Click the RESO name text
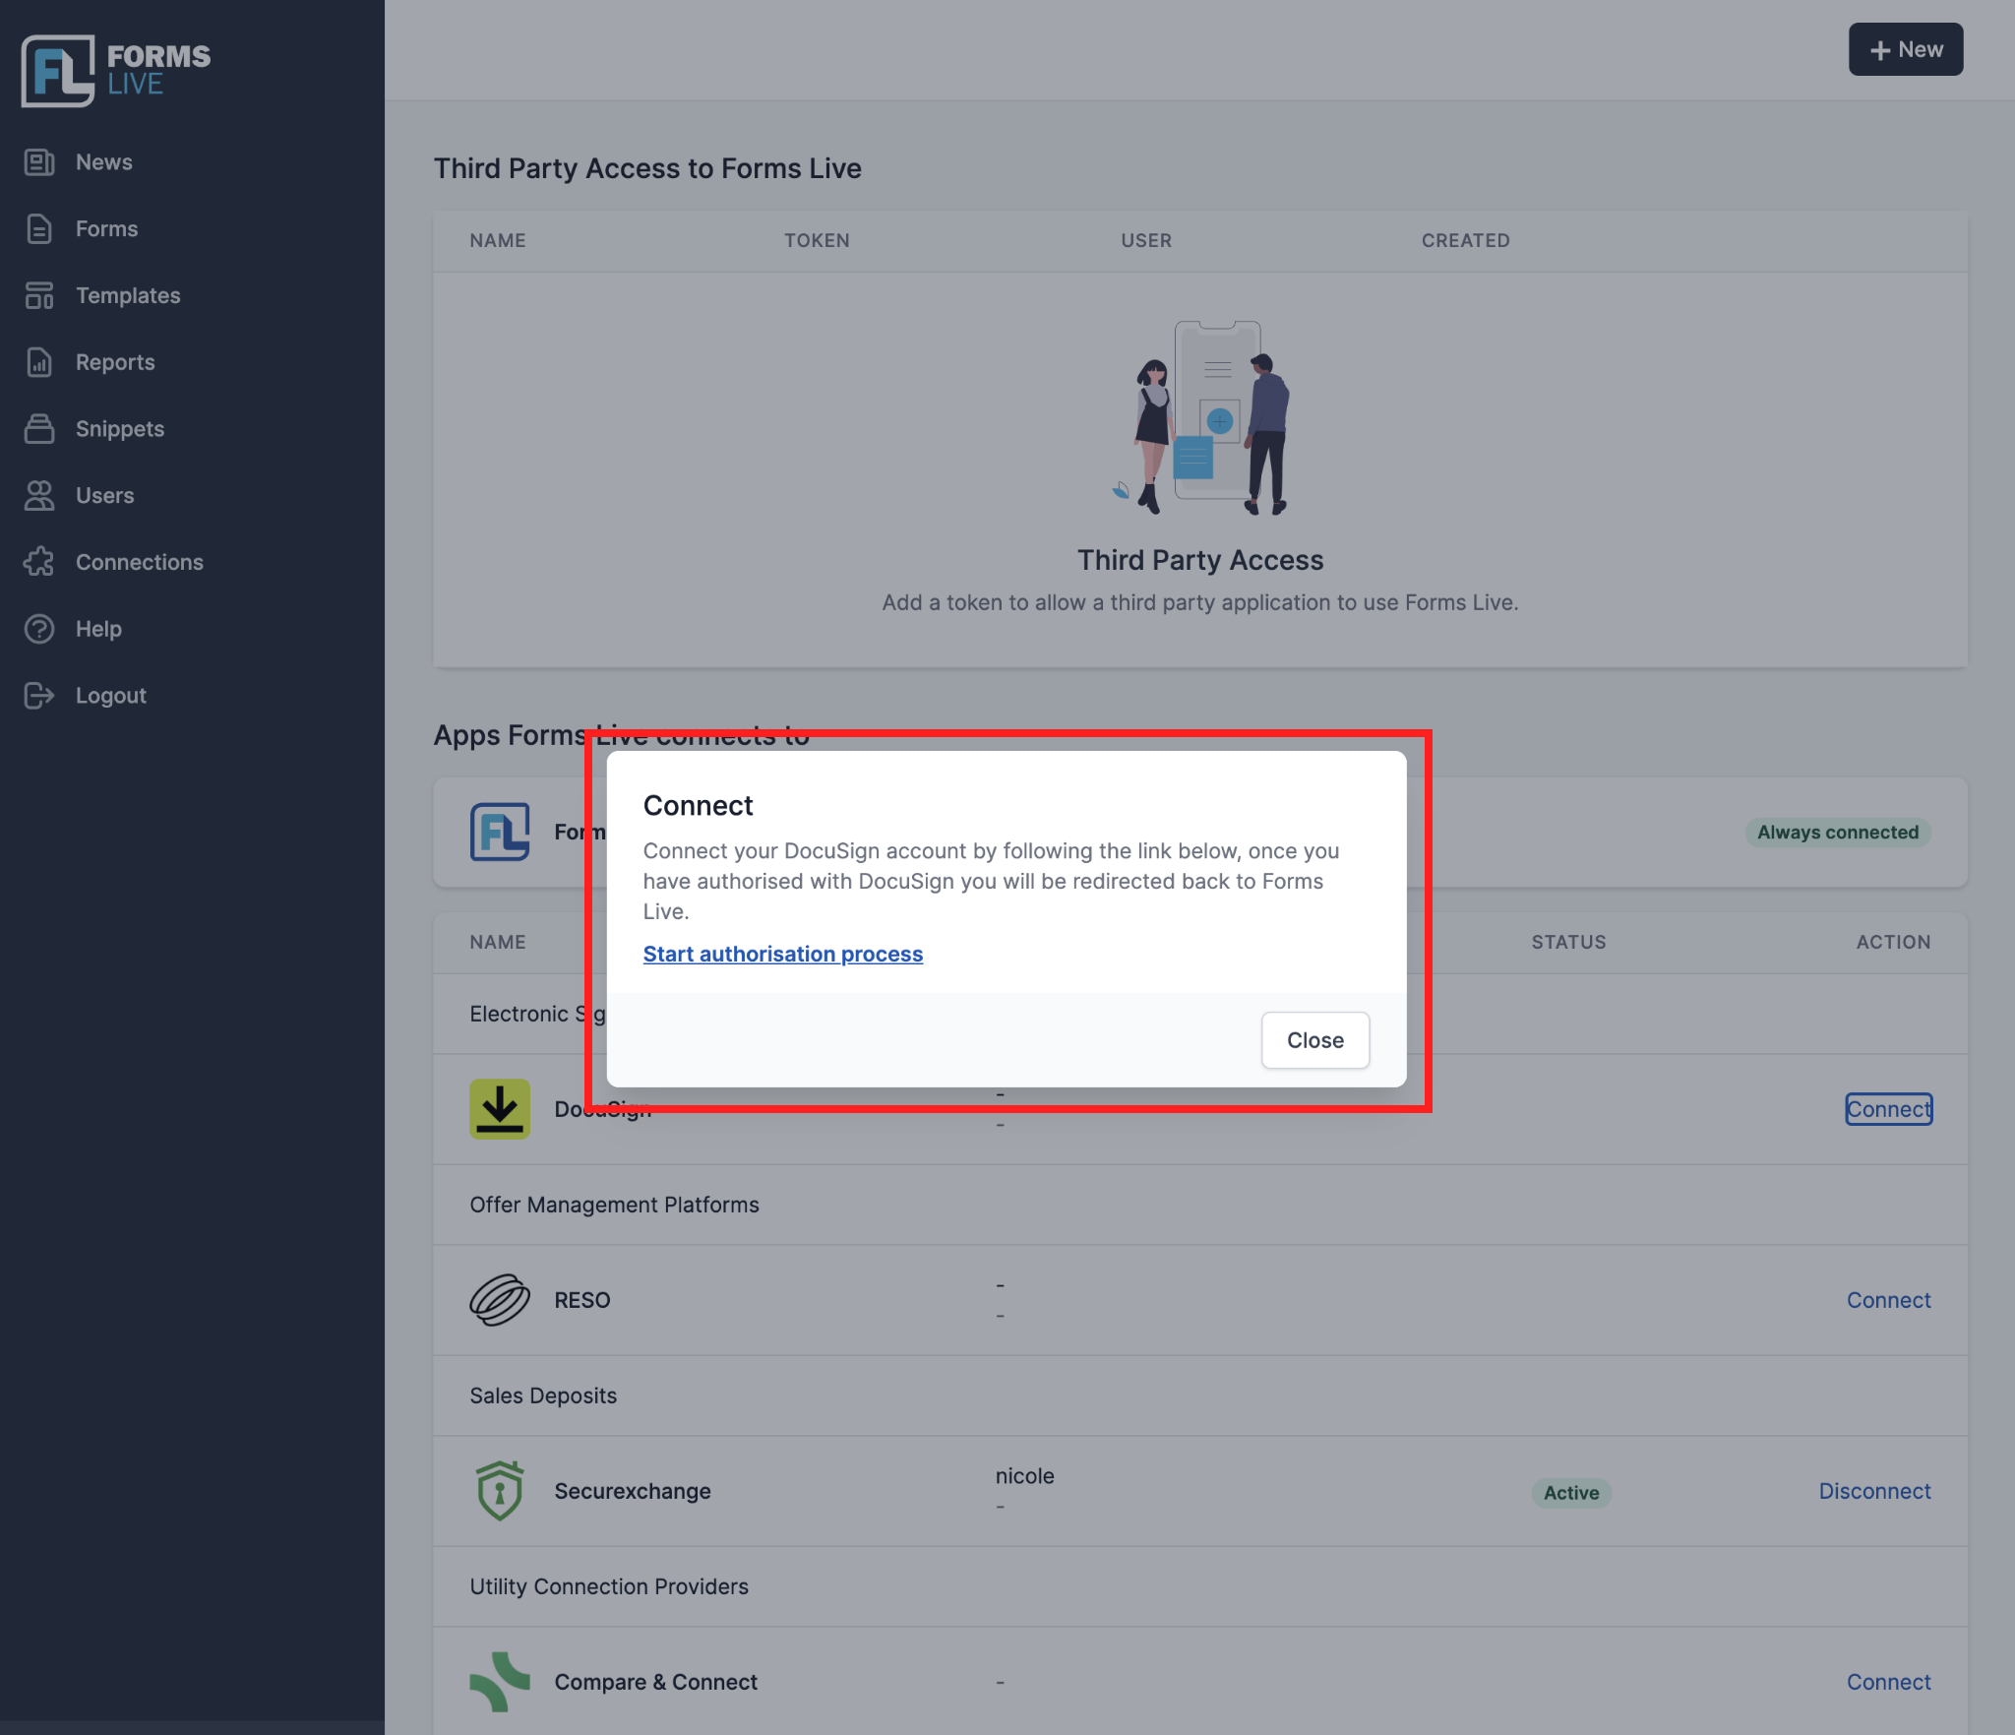The height and width of the screenshot is (1735, 2015). [x=582, y=1300]
